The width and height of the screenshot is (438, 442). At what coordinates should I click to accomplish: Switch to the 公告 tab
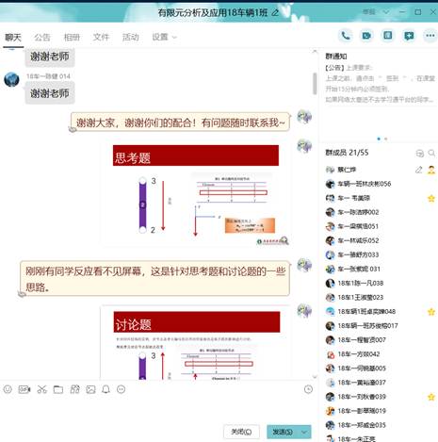[x=42, y=37]
